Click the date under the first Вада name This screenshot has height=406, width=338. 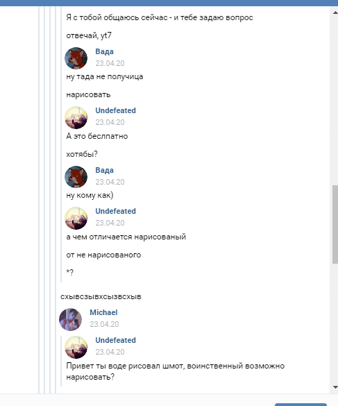pyautogui.click(x=110, y=63)
